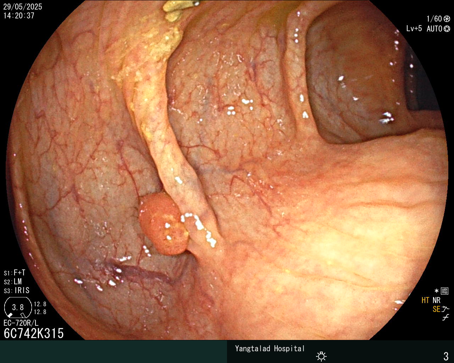Click the yellow HT indicator
454x363 pixels.
click(425, 300)
